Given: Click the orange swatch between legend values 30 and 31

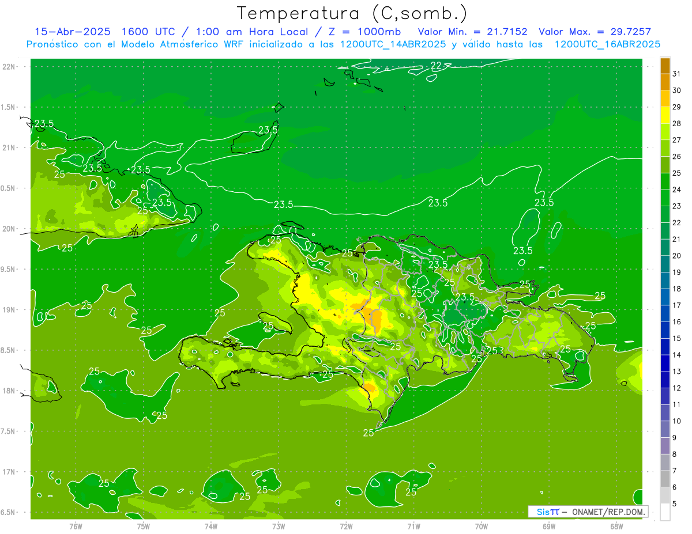Looking at the screenshot, I should click(x=665, y=82).
